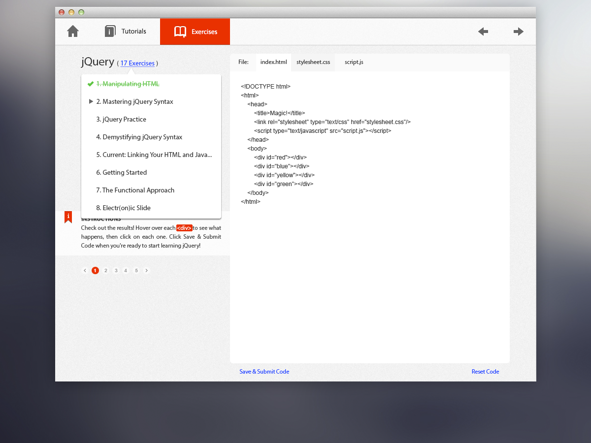Click the stylesheet link tag line
The height and width of the screenshot is (443, 591).
point(332,122)
